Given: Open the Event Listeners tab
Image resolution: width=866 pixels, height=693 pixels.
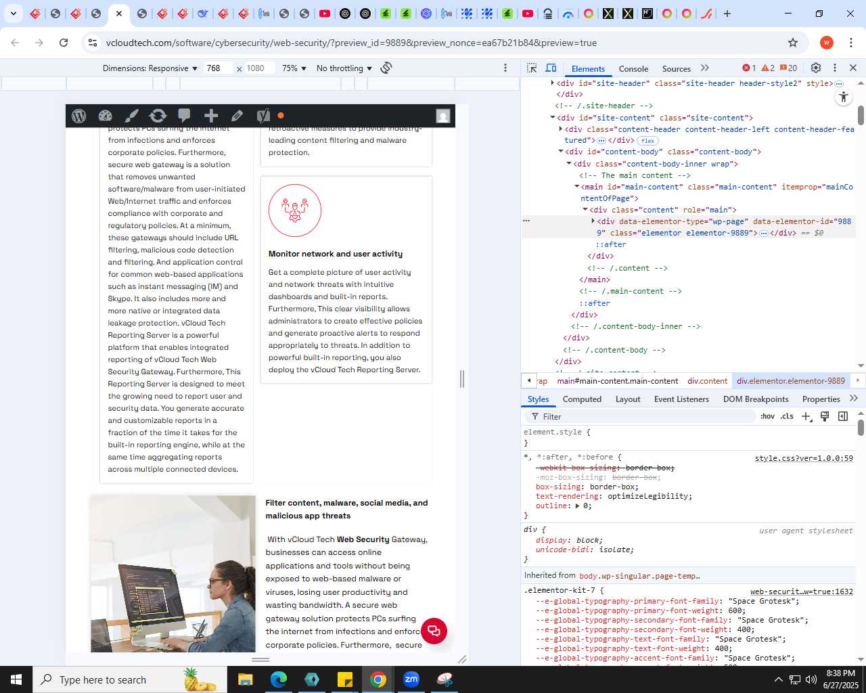Looking at the screenshot, I should [x=681, y=399].
